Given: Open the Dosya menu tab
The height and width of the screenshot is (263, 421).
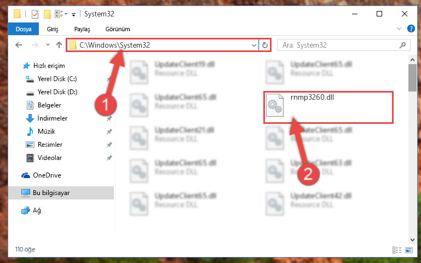Looking at the screenshot, I should (24, 29).
